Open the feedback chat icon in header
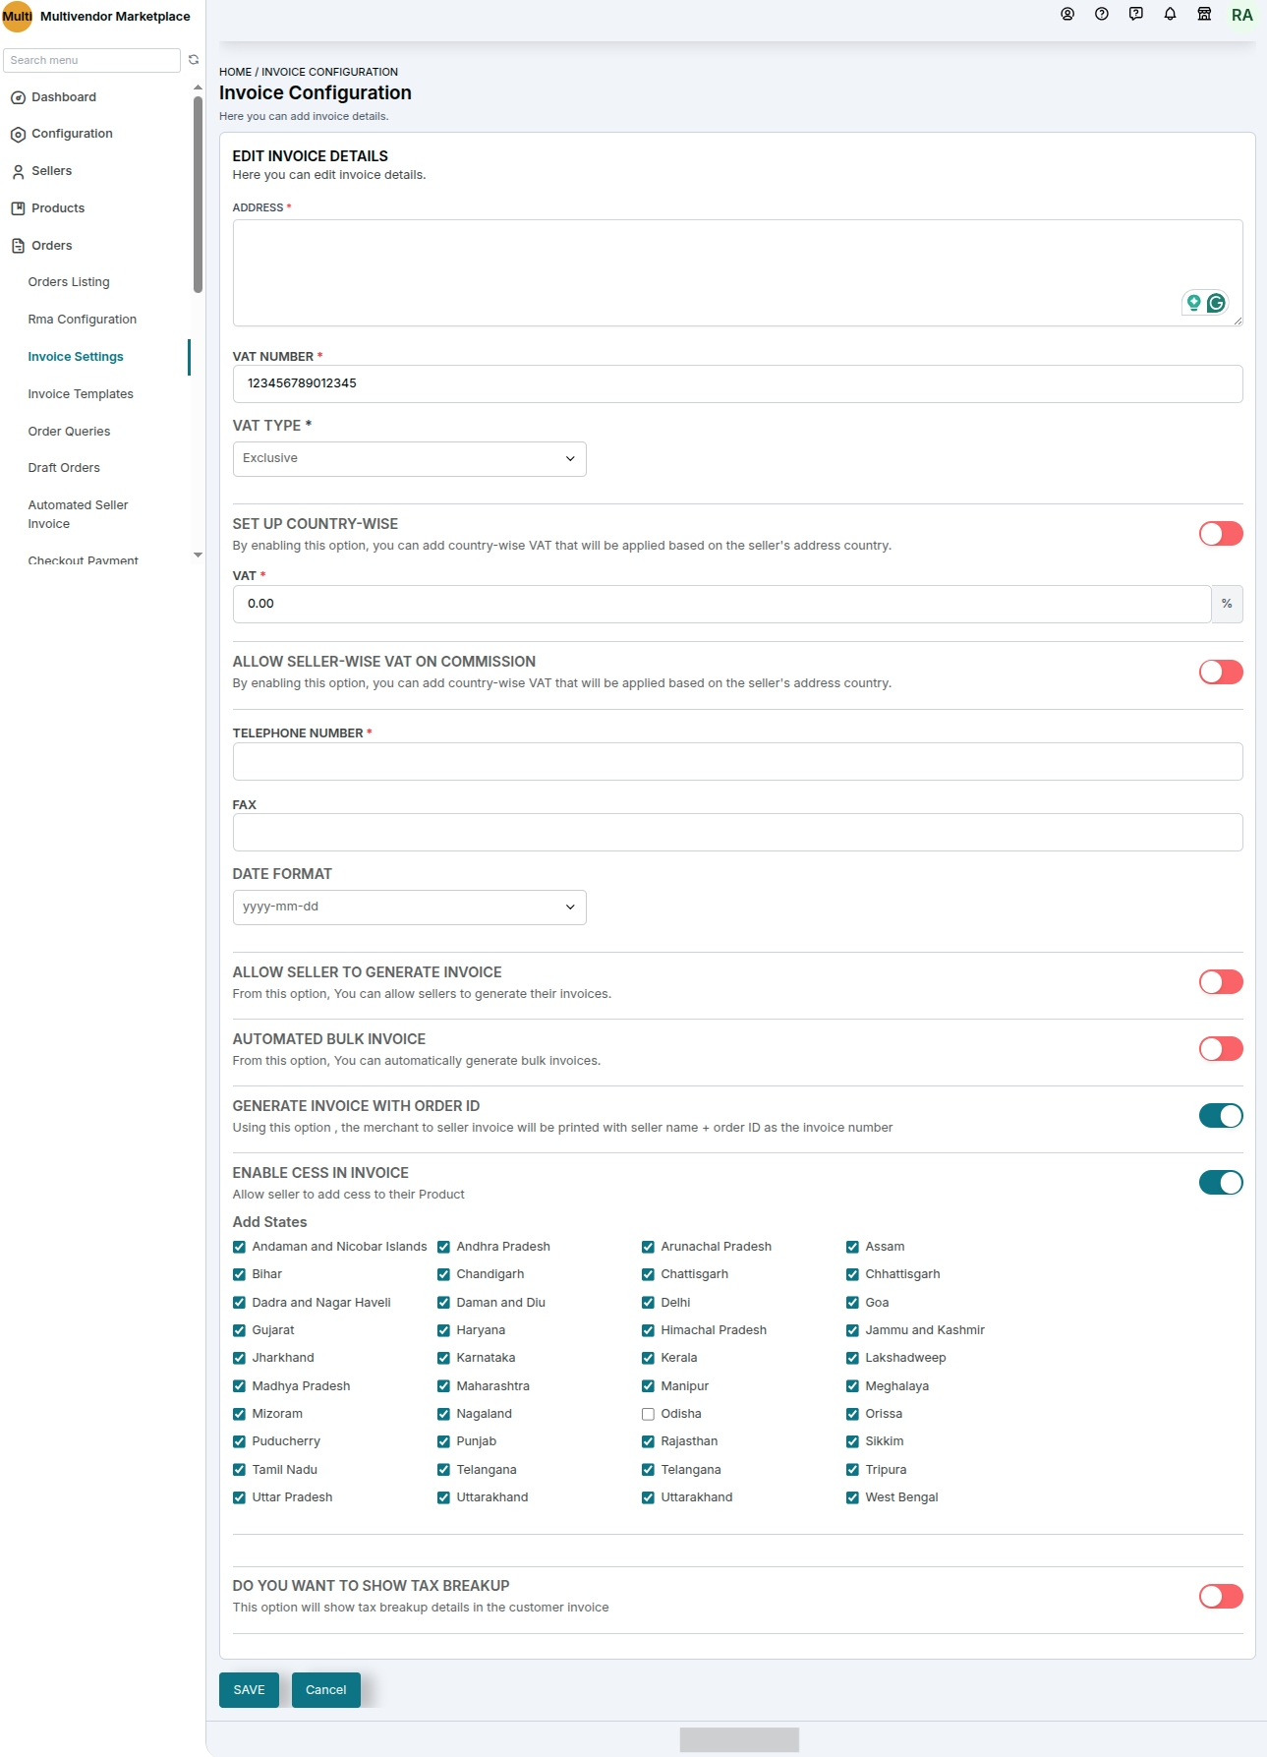The image size is (1267, 1757). tap(1136, 14)
